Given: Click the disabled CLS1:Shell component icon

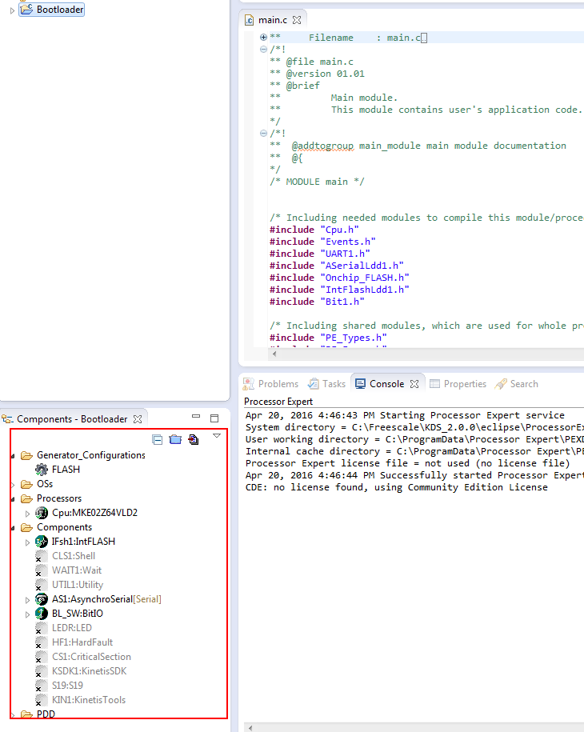Looking at the screenshot, I should (42, 556).
